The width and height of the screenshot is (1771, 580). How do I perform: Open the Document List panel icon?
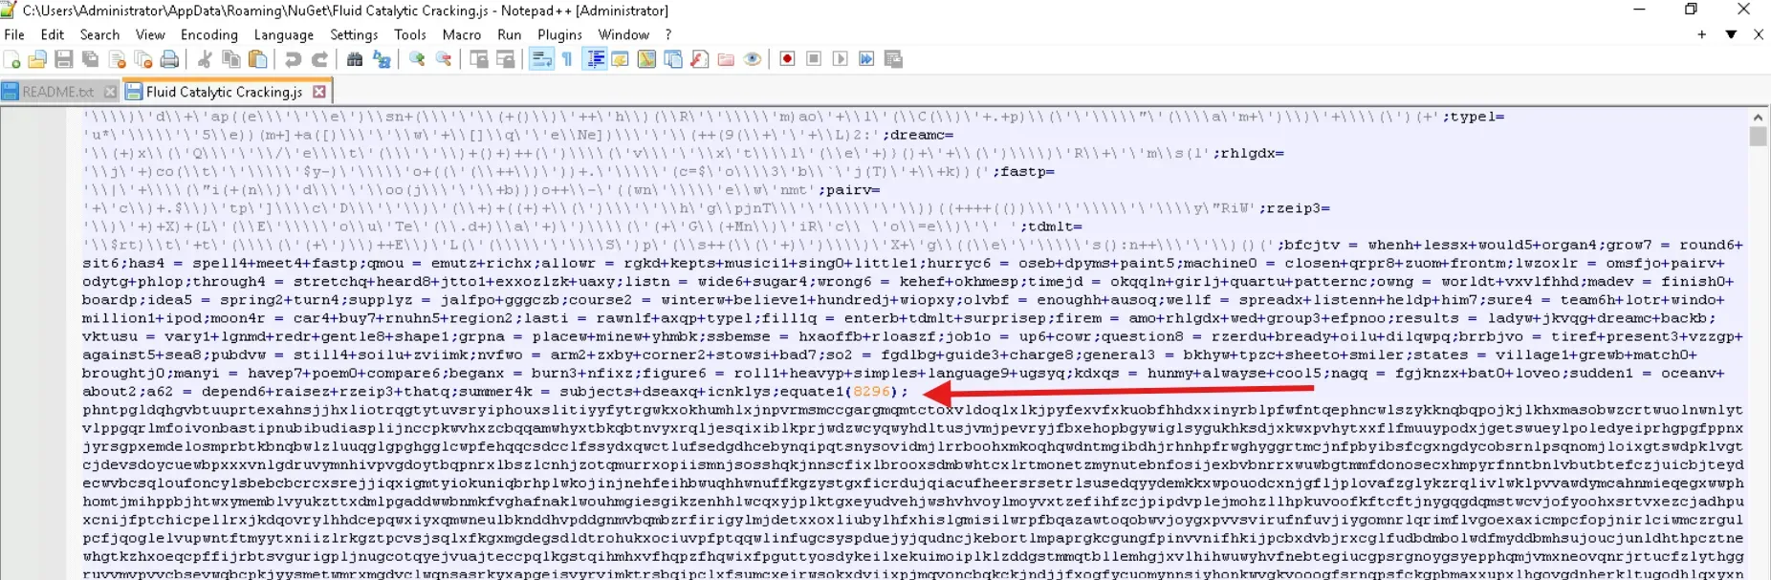coord(673,59)
